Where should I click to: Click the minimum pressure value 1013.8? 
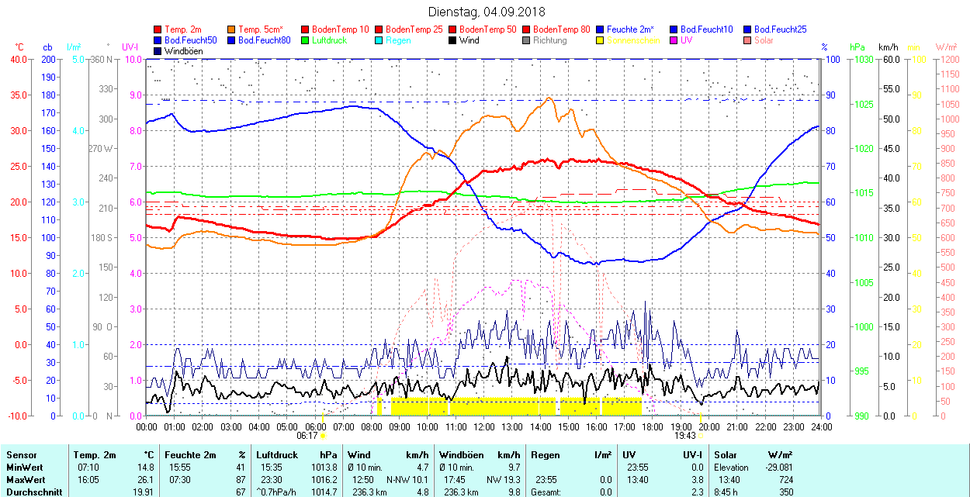coord(325,468)
